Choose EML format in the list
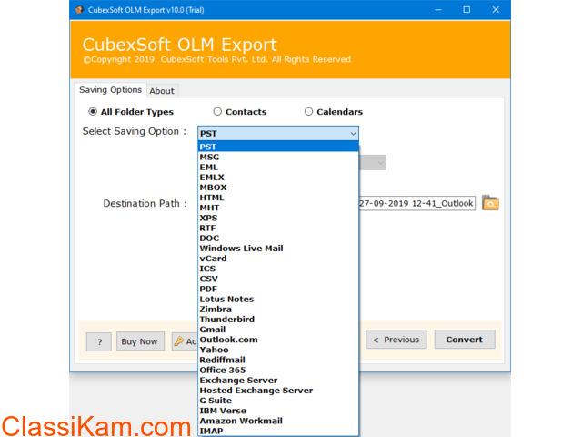Image resolution: width=582 pixels, height=437 pixels. (x=278, y=168)
